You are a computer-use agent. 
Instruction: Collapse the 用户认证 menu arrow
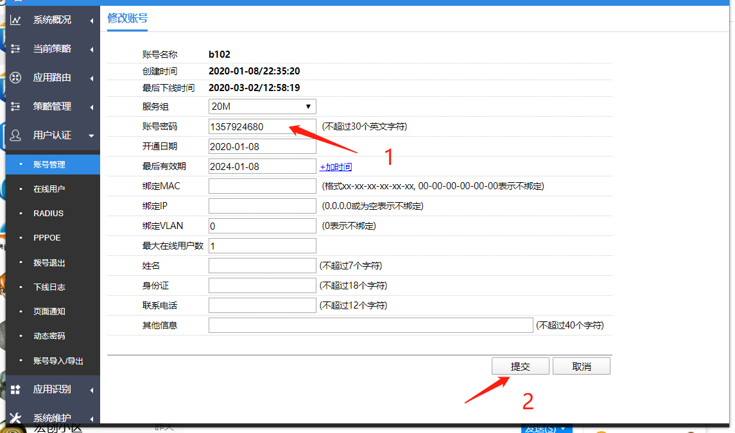click(x=92, y=136)
